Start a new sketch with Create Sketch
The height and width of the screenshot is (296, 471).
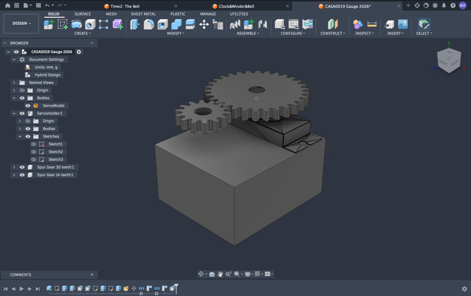click(62, 24)
